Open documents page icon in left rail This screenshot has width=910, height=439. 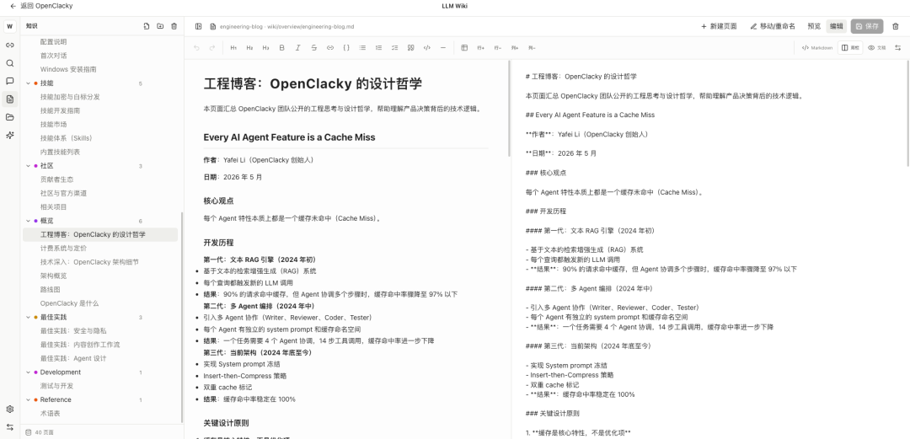pos(10,99)
